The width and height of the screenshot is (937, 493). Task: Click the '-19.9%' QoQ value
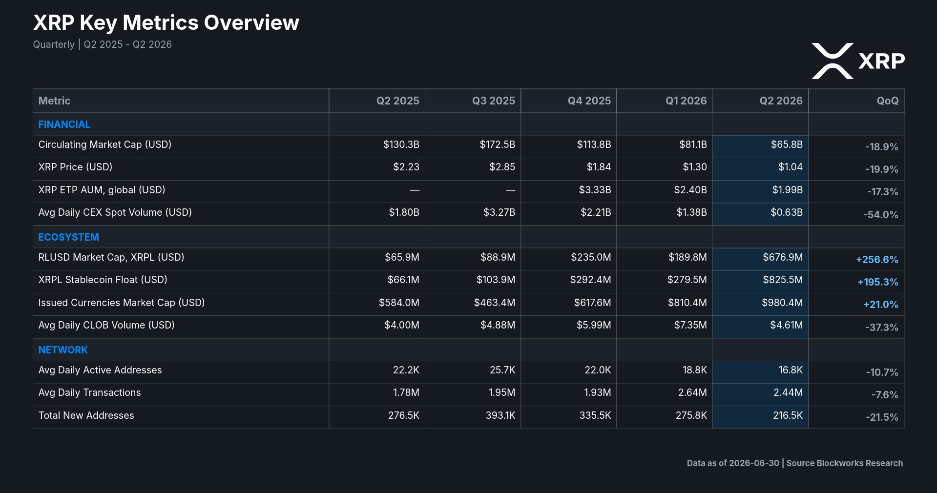882,169
